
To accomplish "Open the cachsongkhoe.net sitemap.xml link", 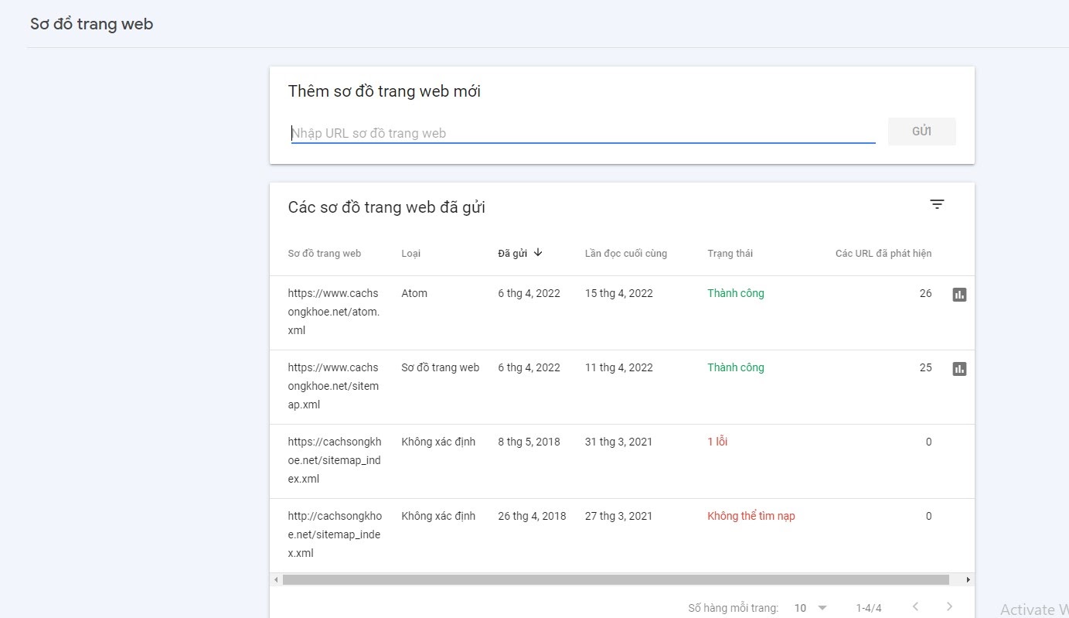I will (x=333, y=385).
